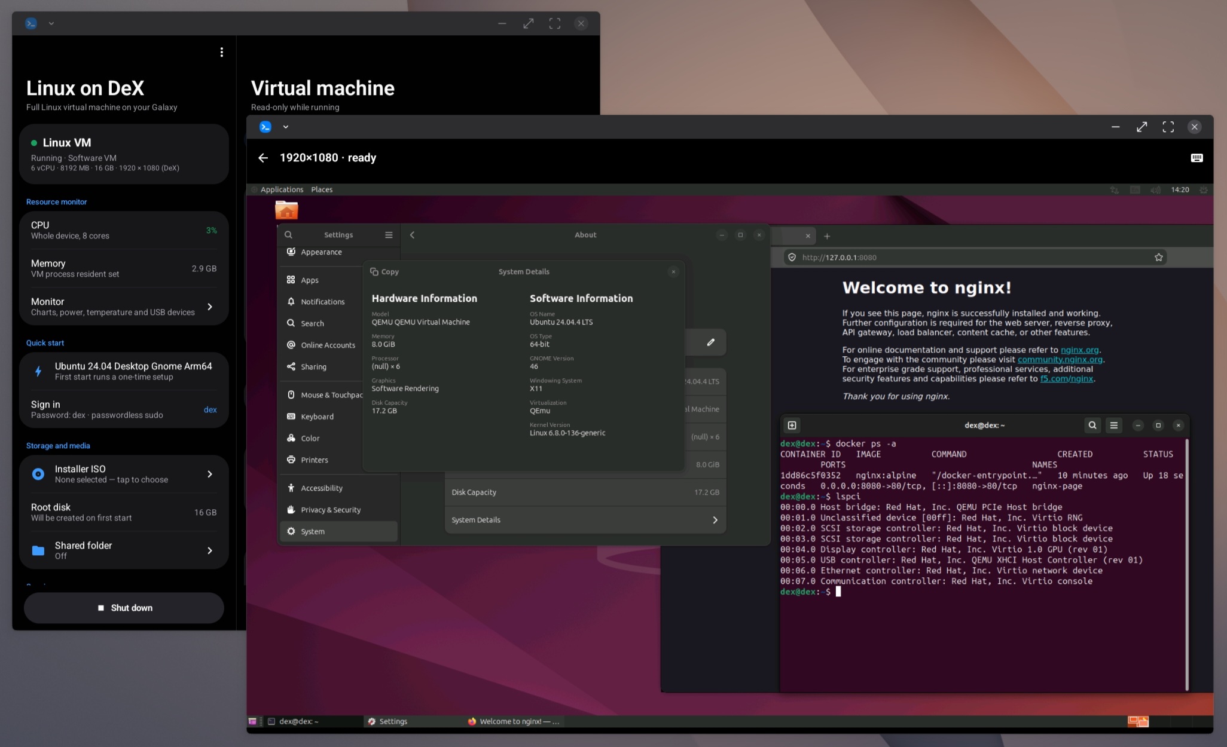Bookmark page with star icon in browser

pos(1158,257)
